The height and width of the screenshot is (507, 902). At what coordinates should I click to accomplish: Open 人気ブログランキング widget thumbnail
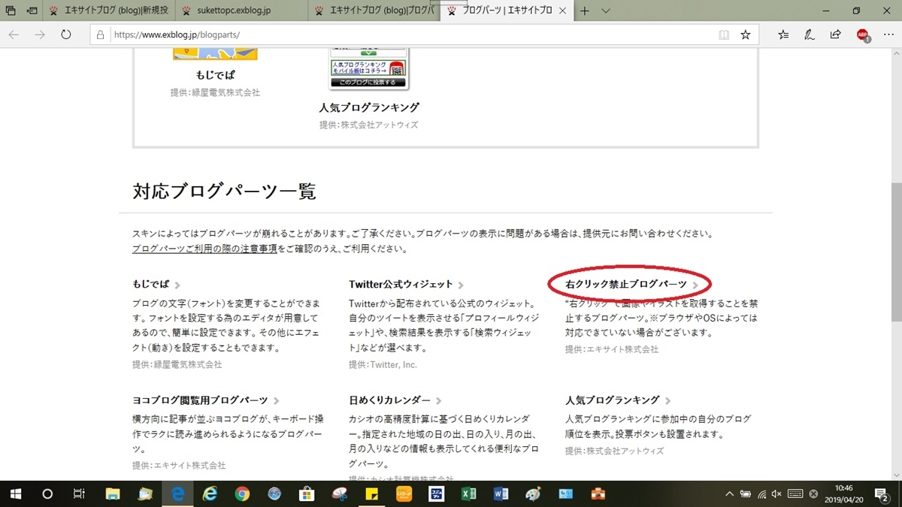(x=368, y=68)
